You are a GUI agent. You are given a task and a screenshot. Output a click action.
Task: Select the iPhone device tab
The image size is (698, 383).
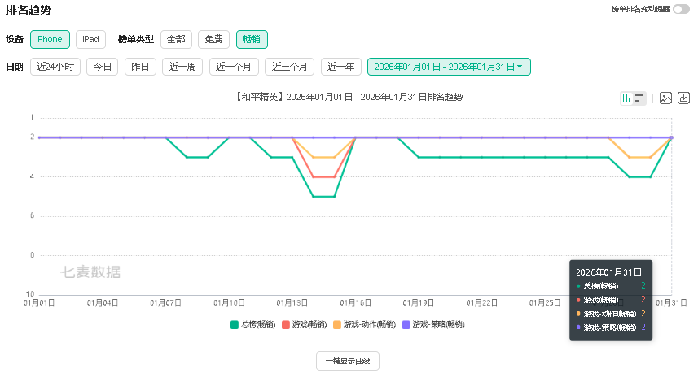(50, 39)
